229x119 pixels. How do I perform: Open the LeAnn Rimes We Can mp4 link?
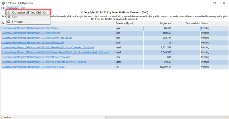55,52
